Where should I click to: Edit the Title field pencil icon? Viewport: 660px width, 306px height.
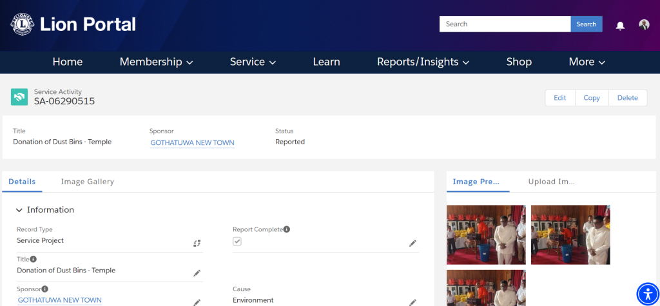pos(197,273)
